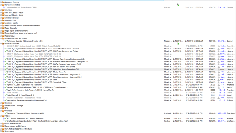This screenshot has width=236, height=133.
Task: Click the NPC category folder icon
Action: (x=3, y=108)
